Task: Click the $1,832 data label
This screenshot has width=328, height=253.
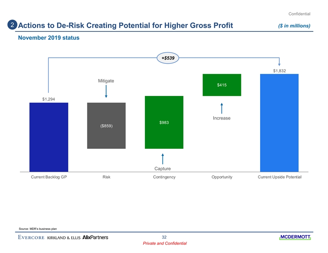Action: 279,71
